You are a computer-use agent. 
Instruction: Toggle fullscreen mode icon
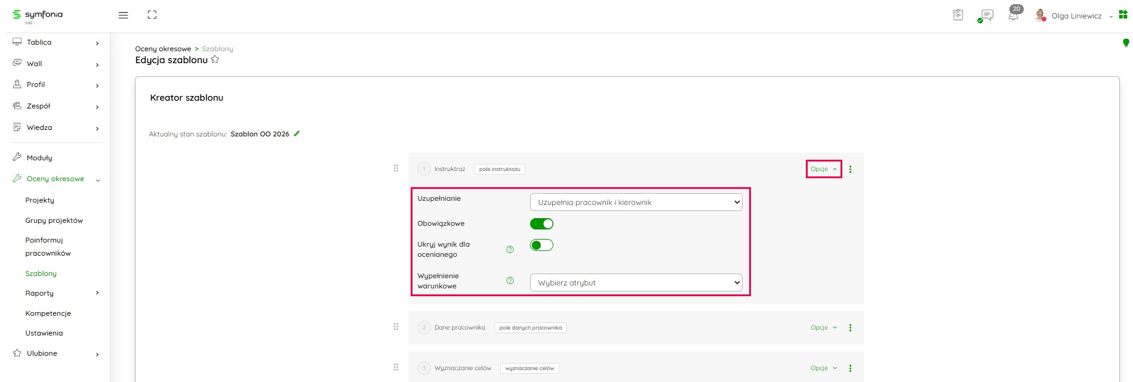coord(152,15)
